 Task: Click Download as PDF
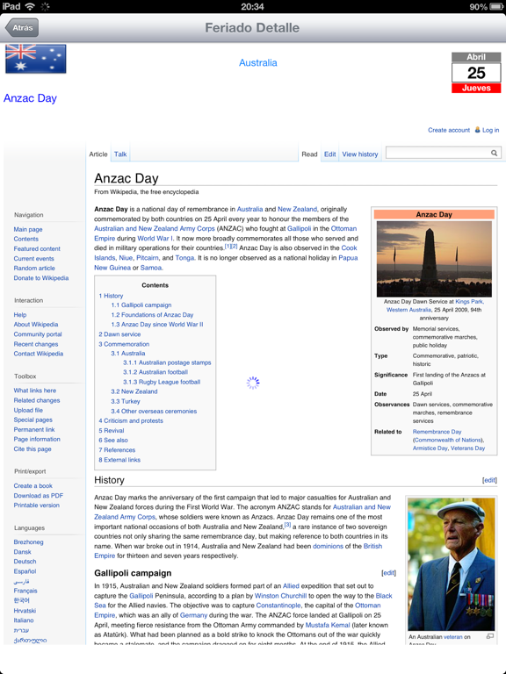pos(39,495)
